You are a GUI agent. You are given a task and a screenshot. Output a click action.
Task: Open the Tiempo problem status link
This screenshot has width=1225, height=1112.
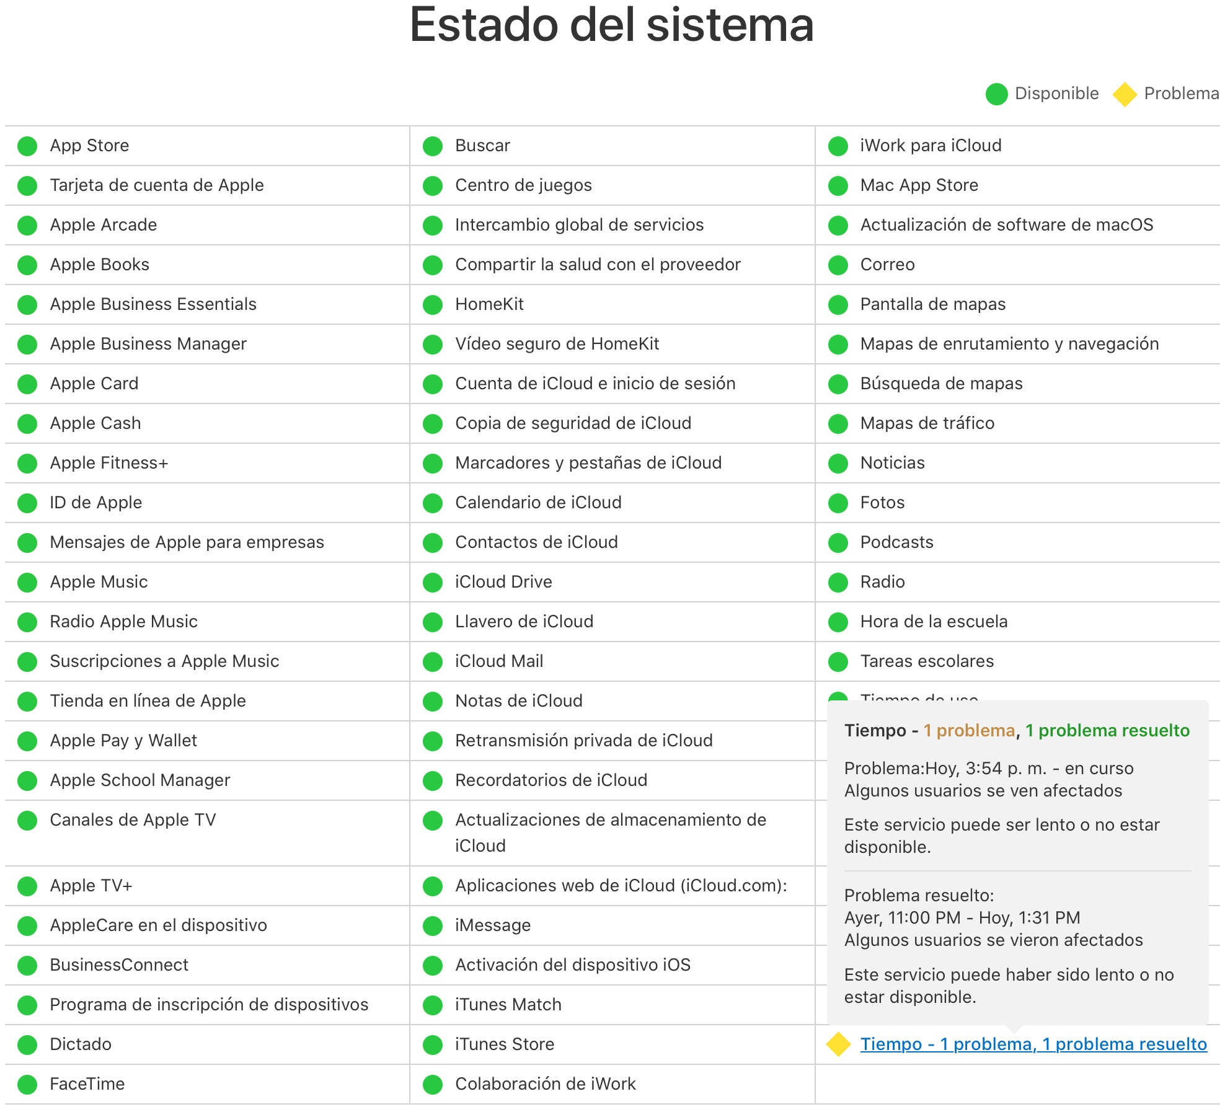click(1033, 1044)
